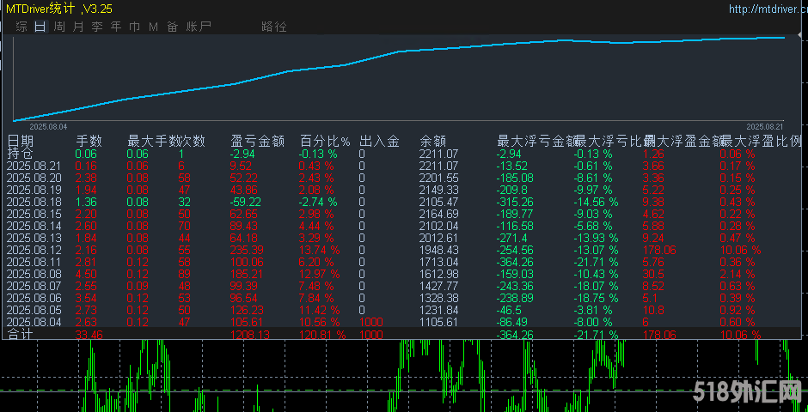
Task: Click the 盈亏金额 column header
Action: pyautogui.click(x=257, y=141)
